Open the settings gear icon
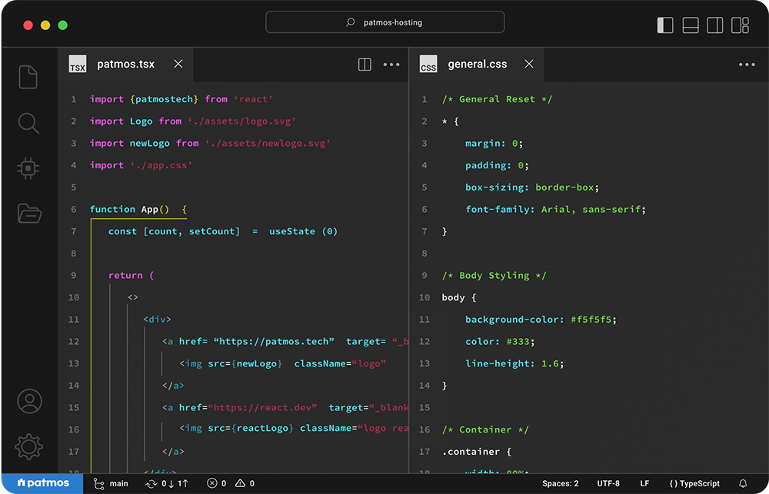 tap(29, 446)
